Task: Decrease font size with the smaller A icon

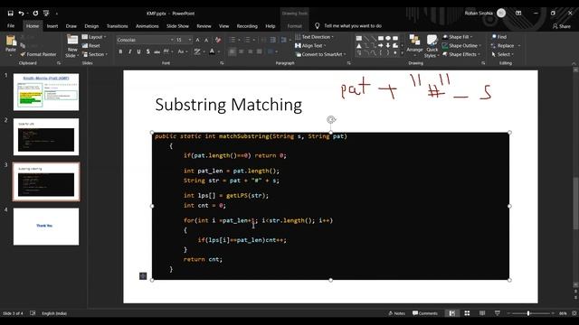Action: coord(206,40)
